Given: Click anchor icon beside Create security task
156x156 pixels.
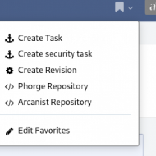Looking at the screenshot, I should 9,54.
